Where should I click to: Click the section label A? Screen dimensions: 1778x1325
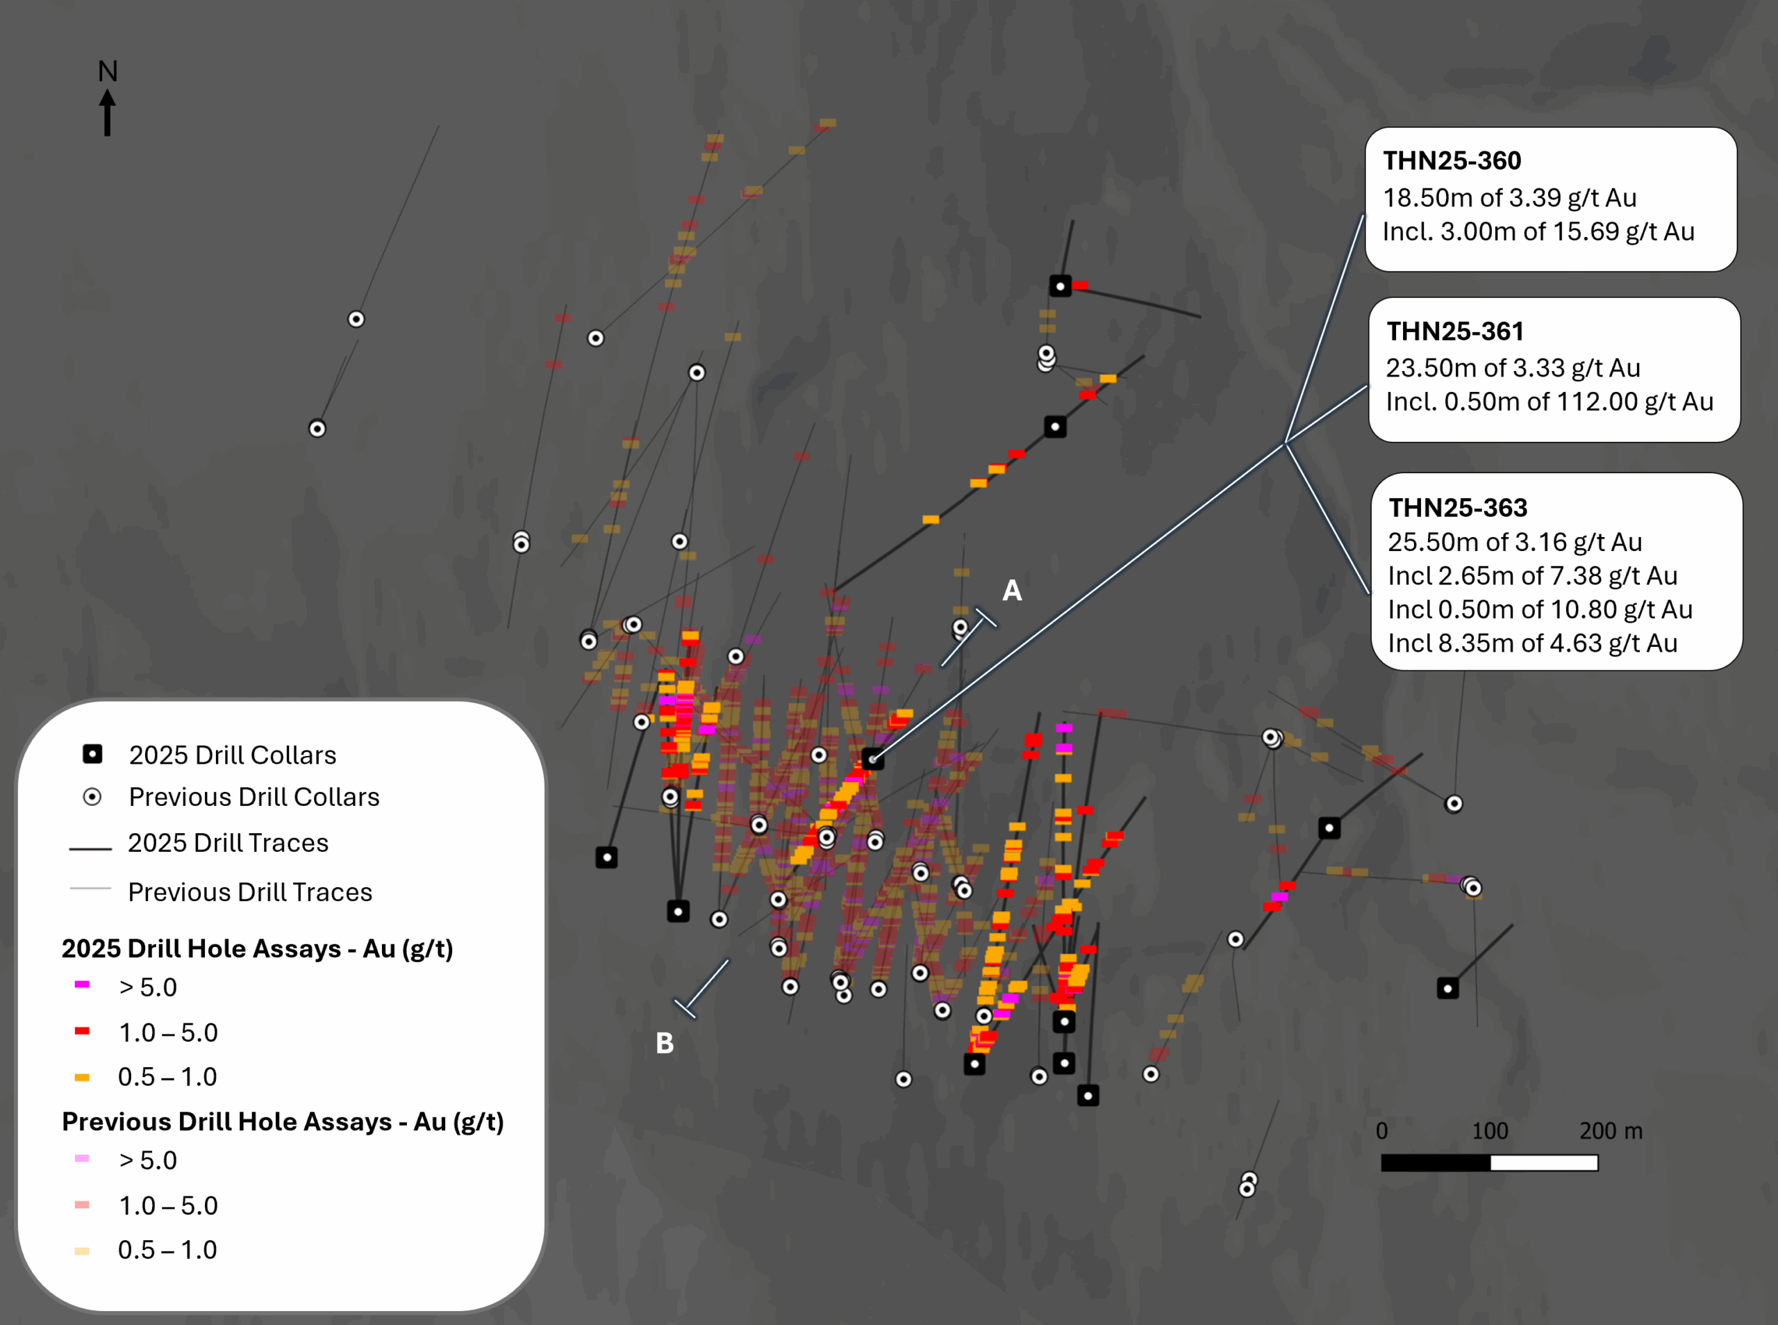pos(1012,591)
